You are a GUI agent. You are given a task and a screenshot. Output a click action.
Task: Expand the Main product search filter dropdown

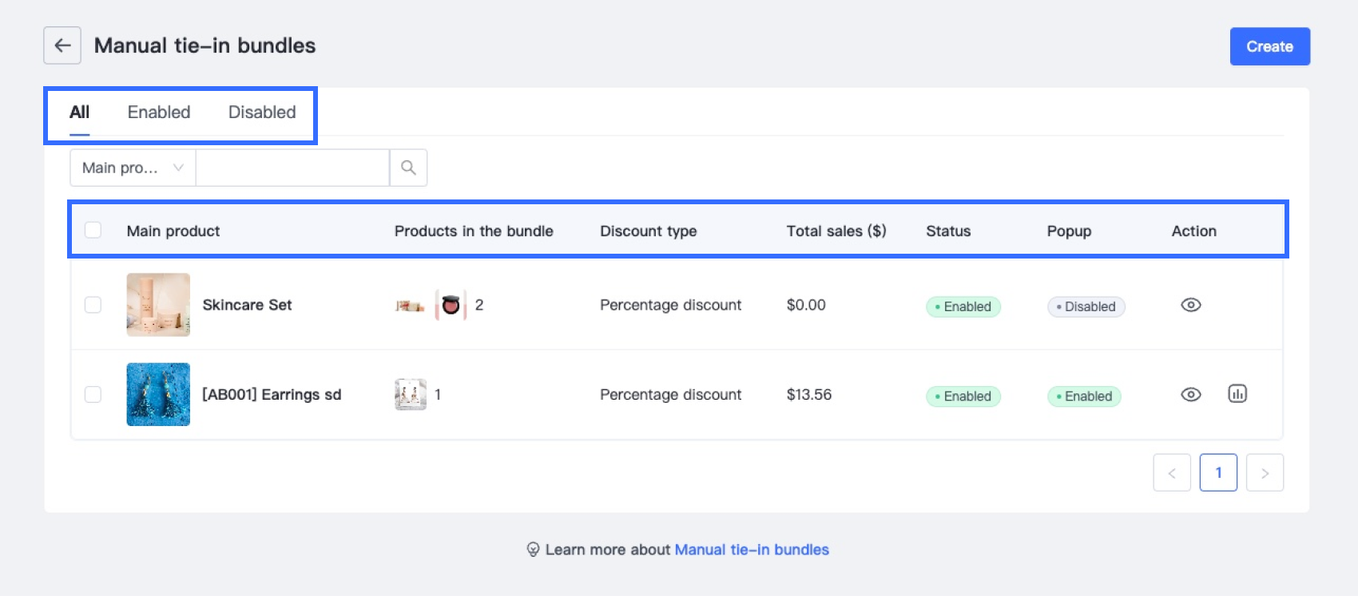point(133,168)
